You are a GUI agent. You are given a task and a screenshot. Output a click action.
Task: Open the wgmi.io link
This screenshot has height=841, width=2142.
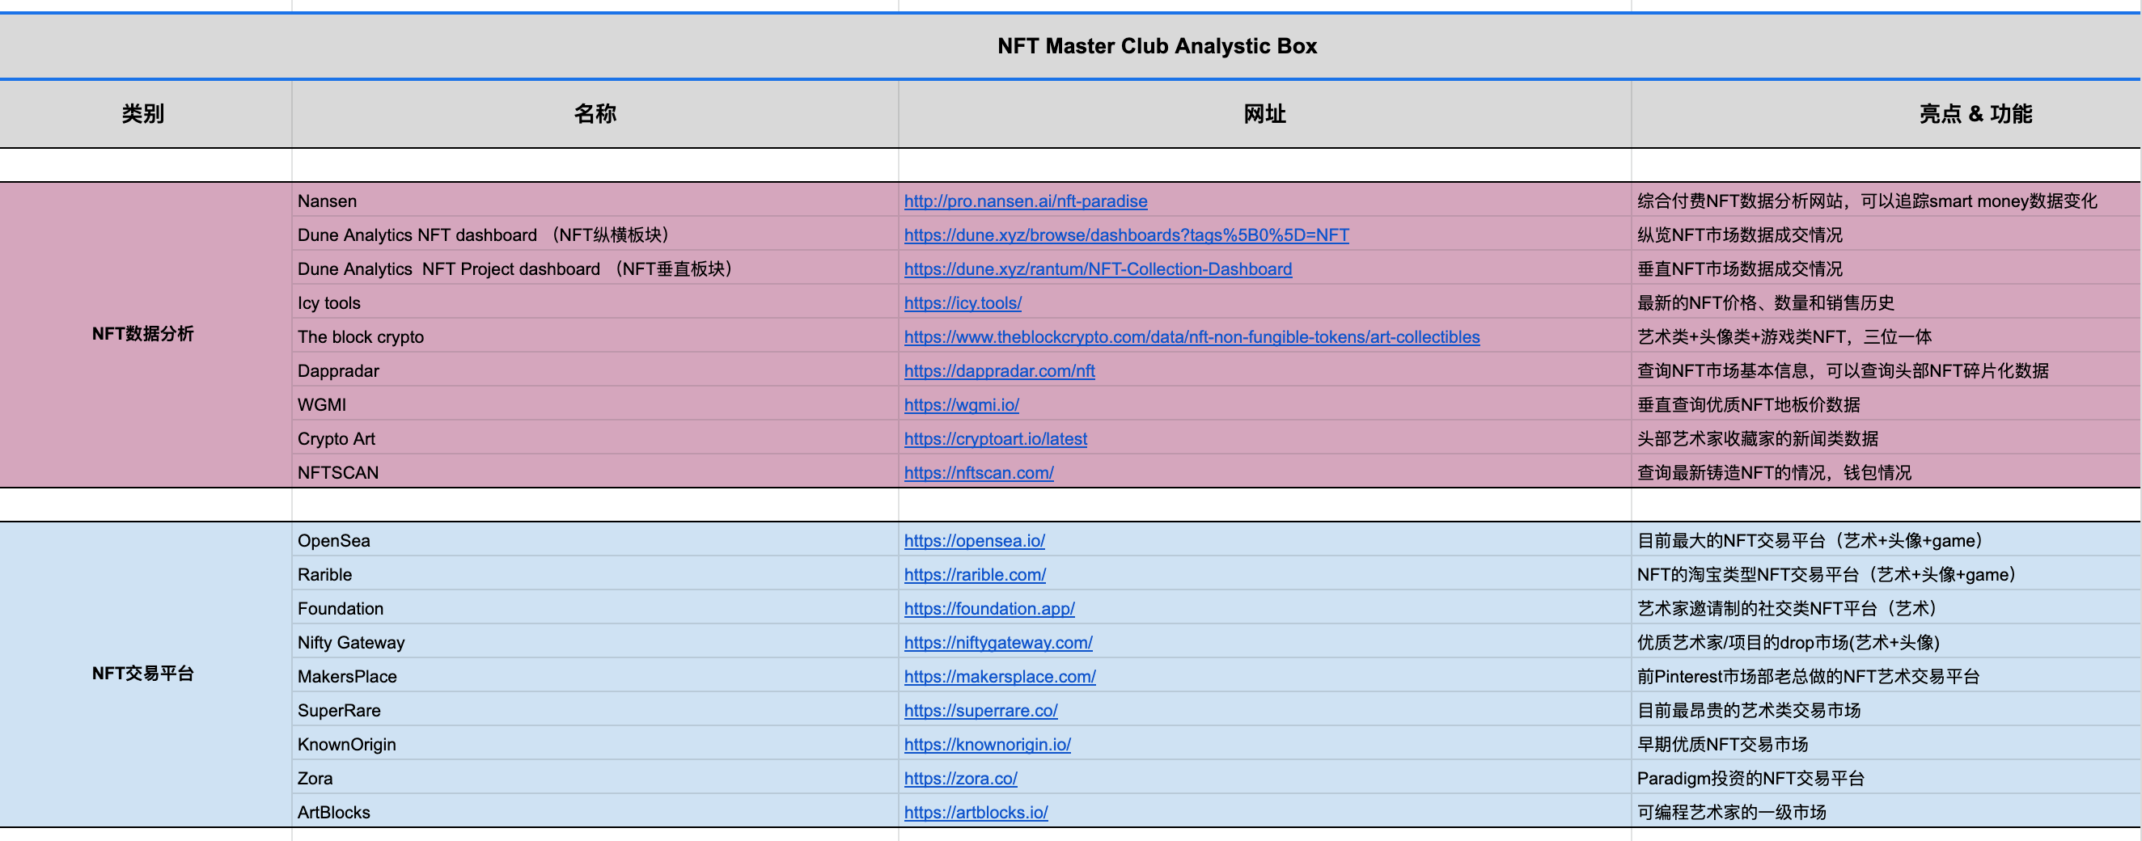pos(957,404)
